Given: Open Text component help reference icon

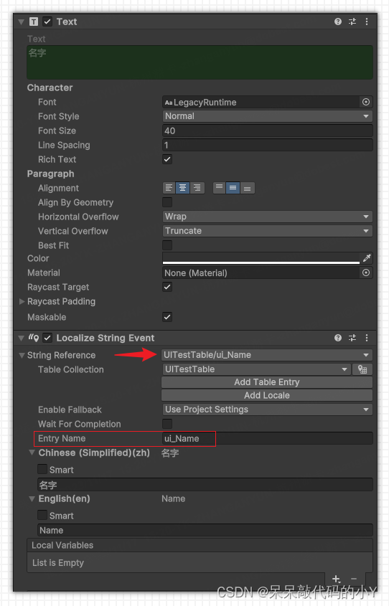Looking at the screenshot, I should pos(337,22).
